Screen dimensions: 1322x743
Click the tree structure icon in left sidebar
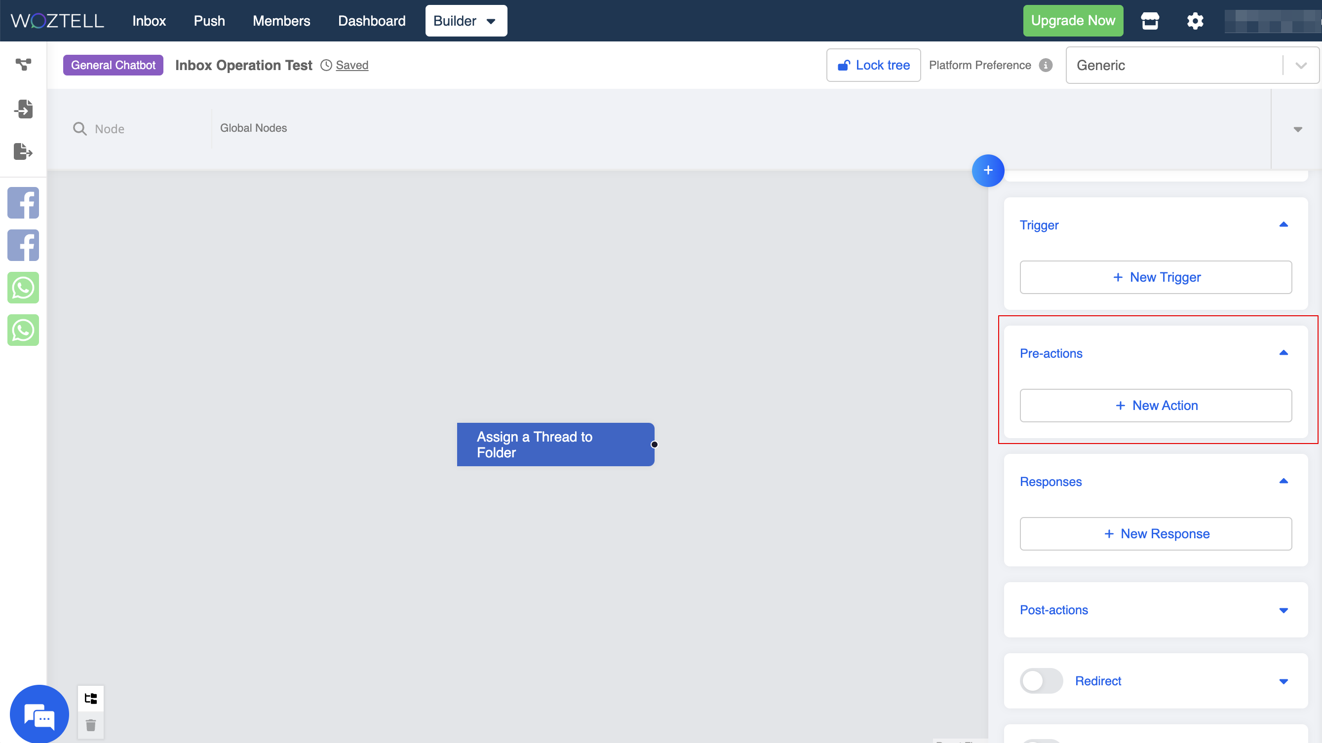coord(23,65)
